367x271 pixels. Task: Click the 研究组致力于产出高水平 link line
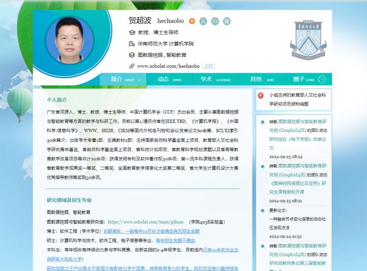[142, 269]
